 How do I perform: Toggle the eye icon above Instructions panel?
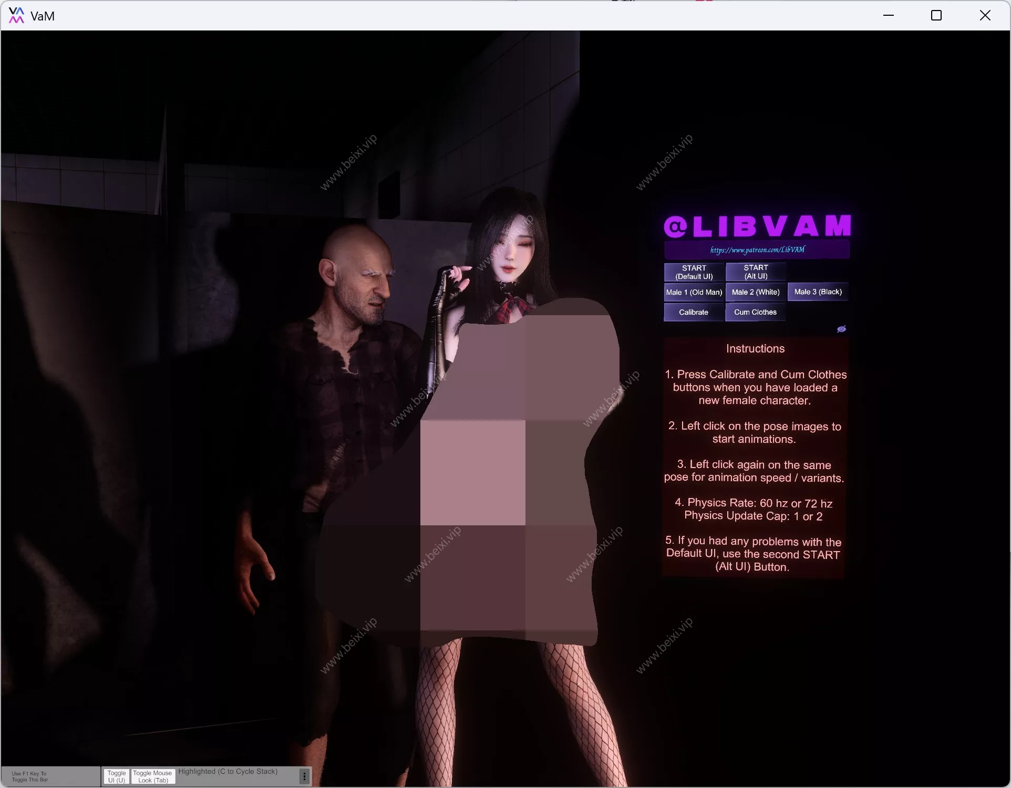841,329
